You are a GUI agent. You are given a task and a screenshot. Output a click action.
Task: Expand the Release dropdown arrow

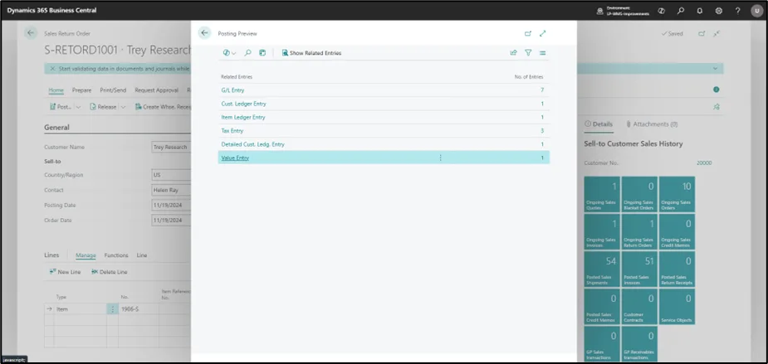124,107
